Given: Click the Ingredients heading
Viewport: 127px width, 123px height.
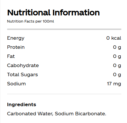Looking at the screenshot, I should tap(22, 105).
